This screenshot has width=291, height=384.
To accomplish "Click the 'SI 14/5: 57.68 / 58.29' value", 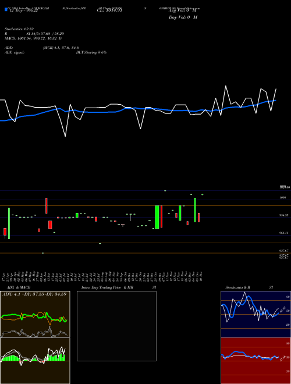I will (45, 34).
